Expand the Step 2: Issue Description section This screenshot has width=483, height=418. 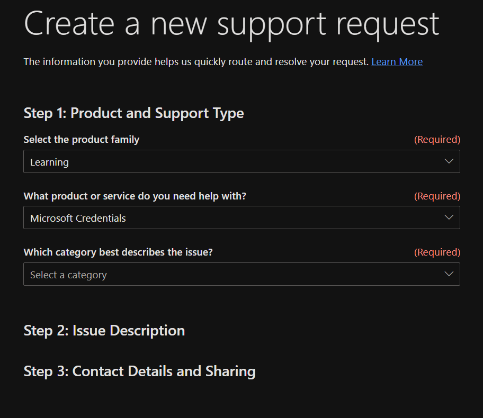point(104,331)
